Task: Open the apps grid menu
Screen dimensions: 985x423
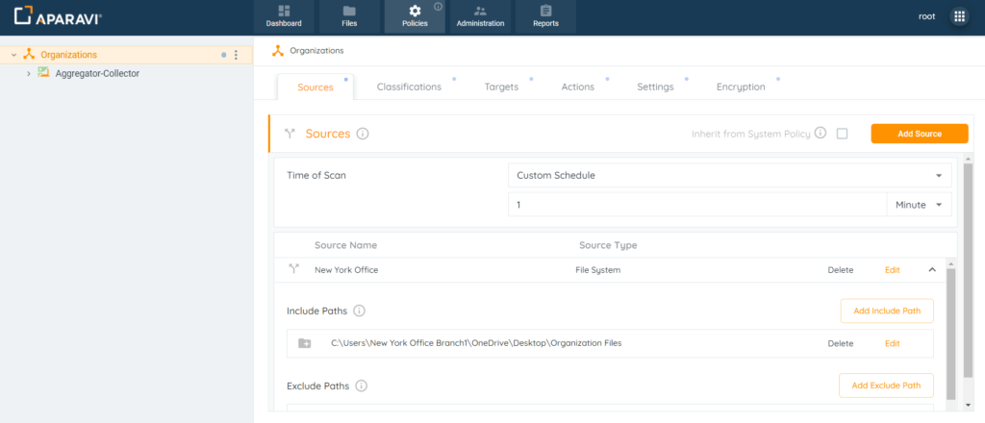Action: [959, 17]
